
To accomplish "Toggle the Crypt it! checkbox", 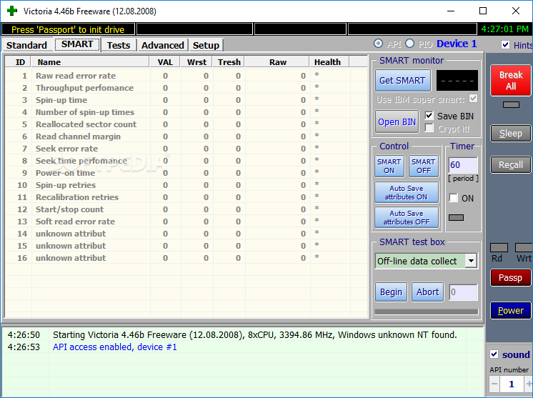I will pyautogui.click(x=429, y=128).
